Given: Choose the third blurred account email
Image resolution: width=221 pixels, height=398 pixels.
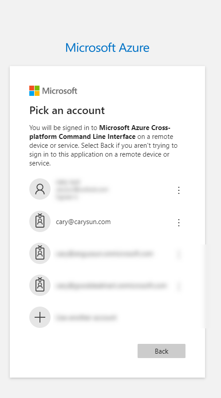Looking at the screenshot, I should pyautogui.click(x=105, y=253).
